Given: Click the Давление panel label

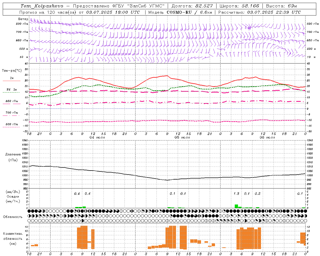Looking at the screenshot, I should click(x=13, y=154).
